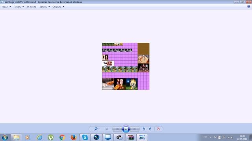Expand the Файл dropdown arrow

[10, 7]
